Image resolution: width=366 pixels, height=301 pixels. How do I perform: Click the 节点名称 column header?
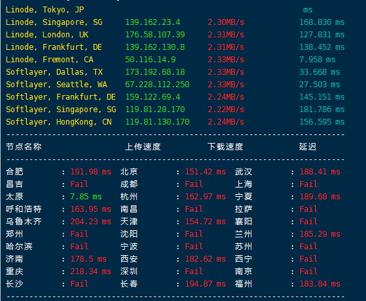[24, 147]
